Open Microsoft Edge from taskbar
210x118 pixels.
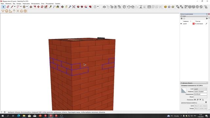point(19,116)
